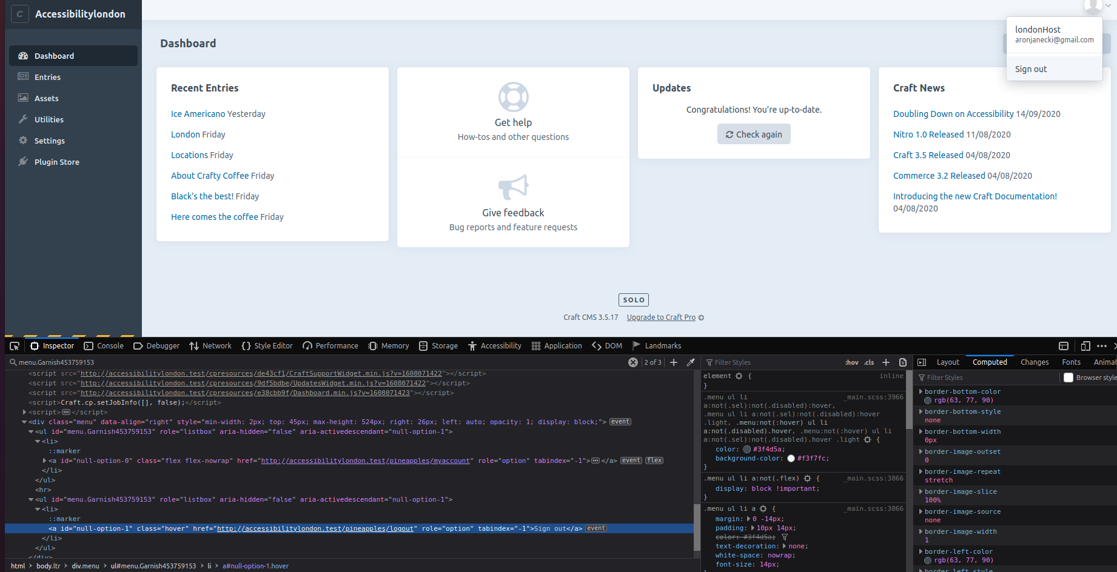
Task: Expand the null-option-0 anchor node
Action: pos(44,461)
